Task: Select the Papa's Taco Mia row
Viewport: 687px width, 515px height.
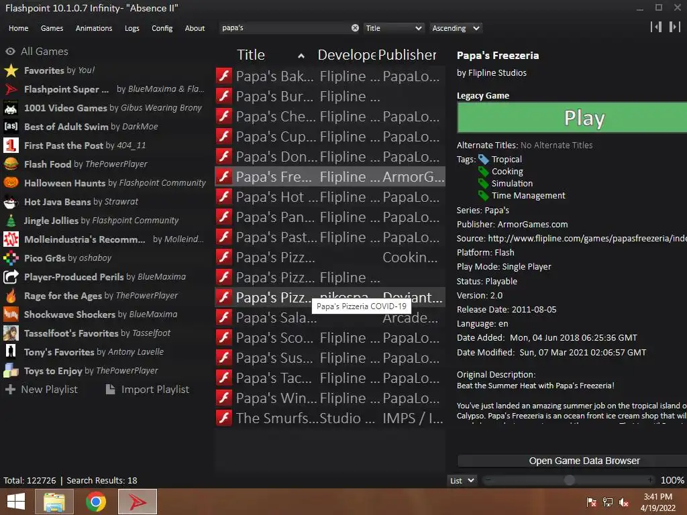Action: (330, 378)
